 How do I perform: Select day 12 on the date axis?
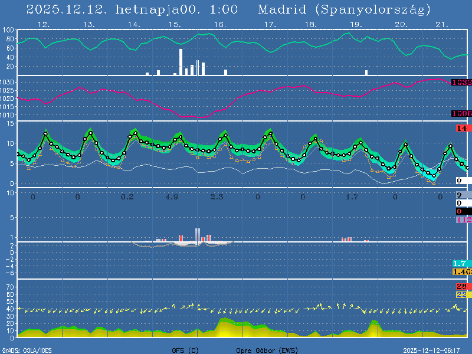point(43,25)
